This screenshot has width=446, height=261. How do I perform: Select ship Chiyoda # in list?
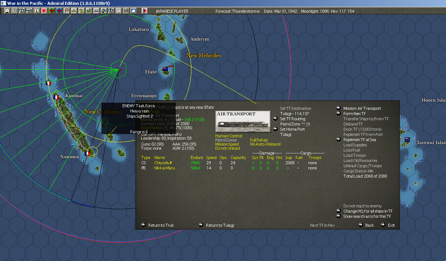[x=162, y=163]
